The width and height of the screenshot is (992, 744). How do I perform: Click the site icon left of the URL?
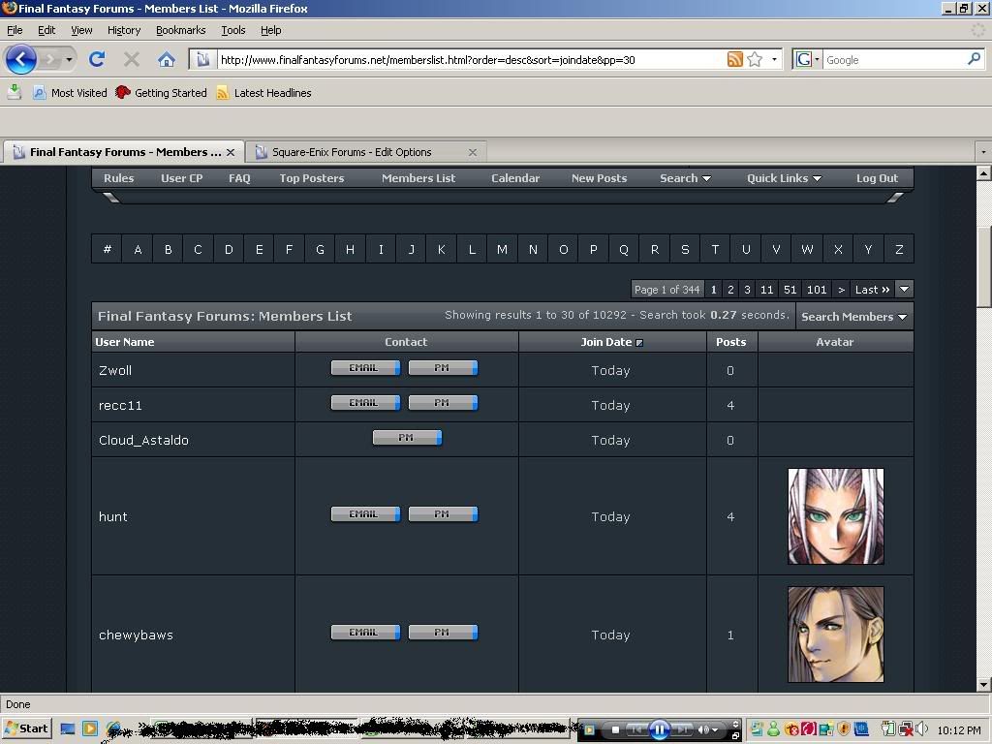pyautogui.click(x=203, y=59)
